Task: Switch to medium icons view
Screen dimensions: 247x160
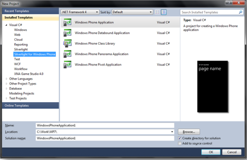Action: [x=164, y=12]
